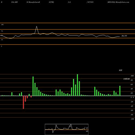
Task: Click the last green bar on the right side
Action: pos(120,91)
